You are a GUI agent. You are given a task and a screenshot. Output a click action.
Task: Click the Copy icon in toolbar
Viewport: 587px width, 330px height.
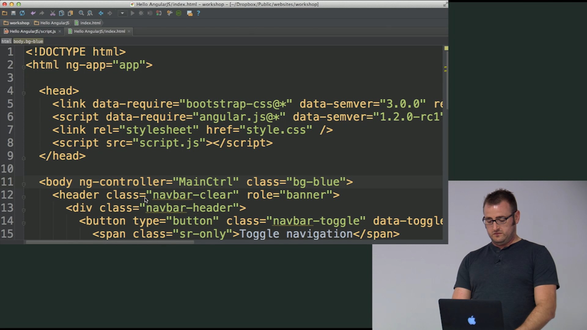tap(61, 13)
